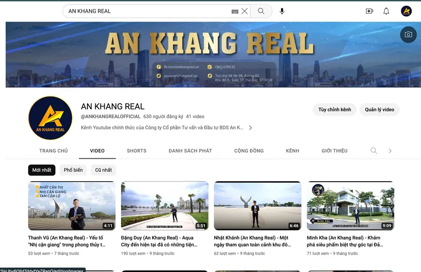The height and width of the screenshot is (272, 421).
Task: Expand channel description arrow
Action: tap(250, 128)
